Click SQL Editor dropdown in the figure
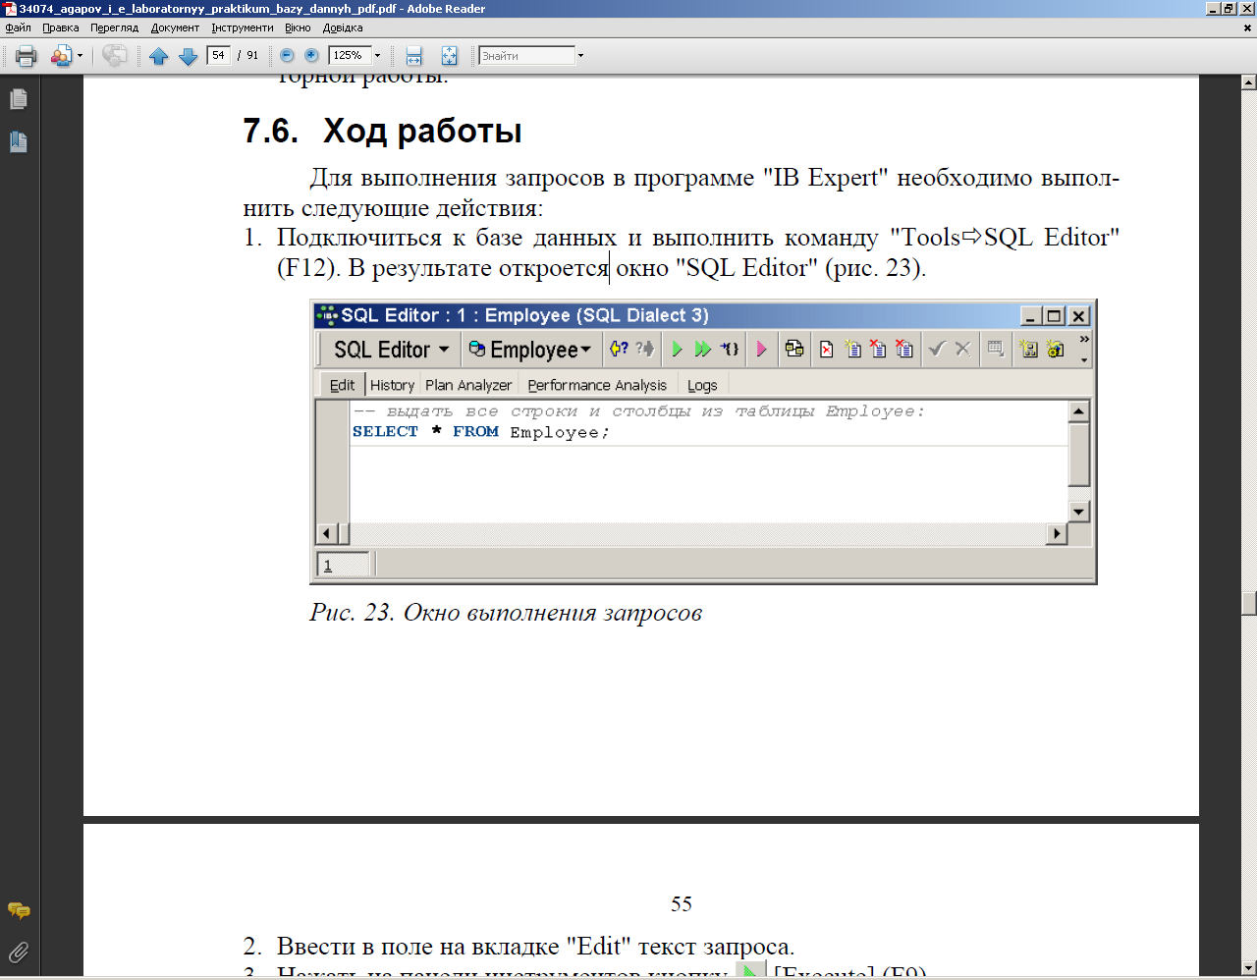Screen dimensions: 1257x980 point(391,350)
